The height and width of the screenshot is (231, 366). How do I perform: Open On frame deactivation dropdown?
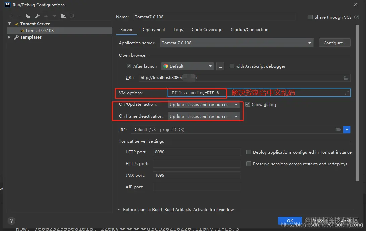coord(203,116)
